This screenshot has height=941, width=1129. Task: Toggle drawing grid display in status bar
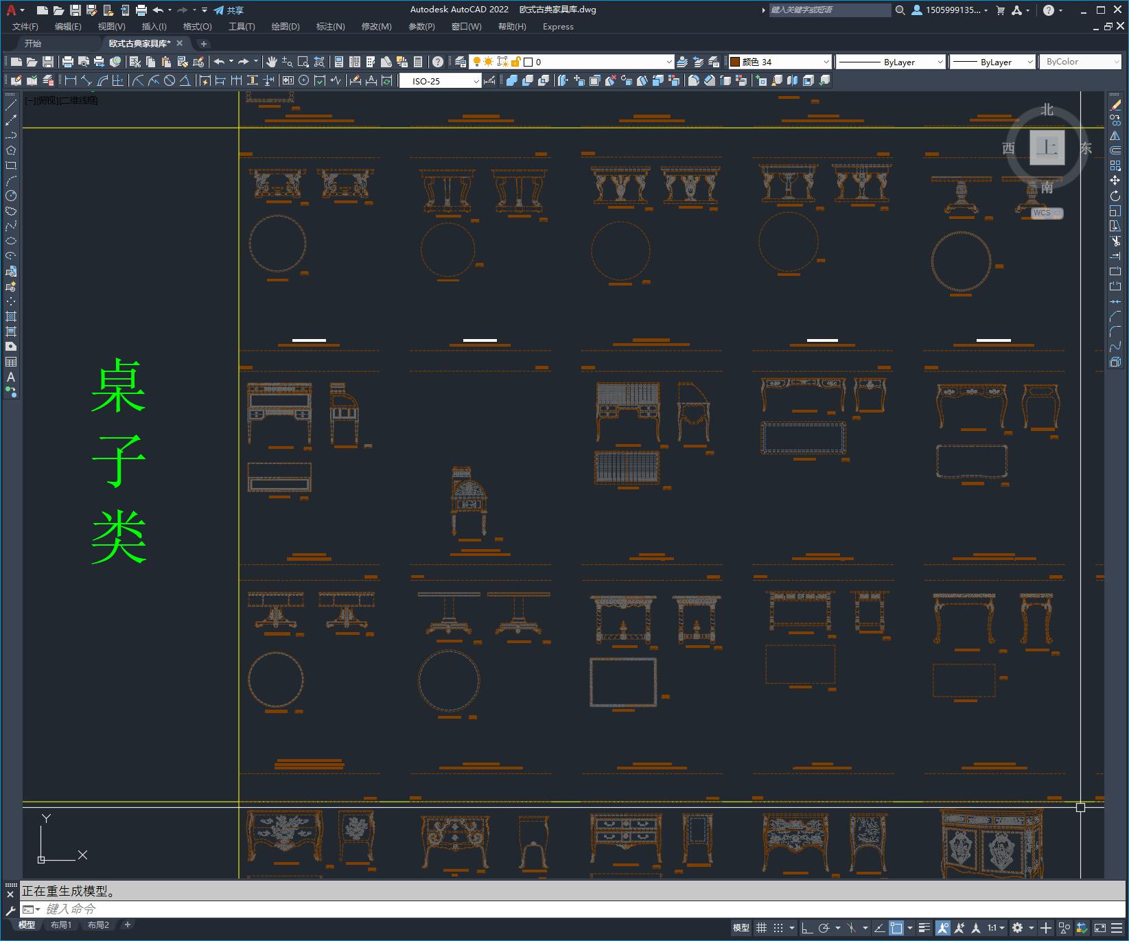click(x=761, y=928)
